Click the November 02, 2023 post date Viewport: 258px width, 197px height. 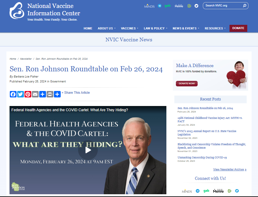tap(188, 138)
